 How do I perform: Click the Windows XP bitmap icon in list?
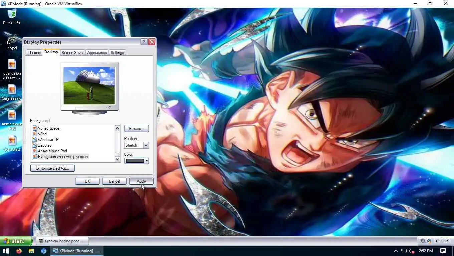[x=35, y=140]
